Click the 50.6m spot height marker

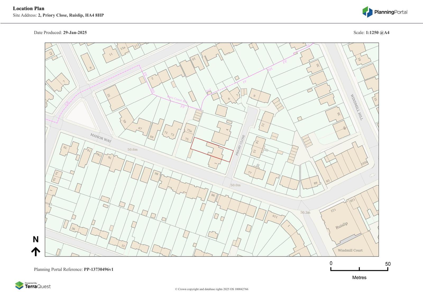pyautogui.click(x=132, y=149)
